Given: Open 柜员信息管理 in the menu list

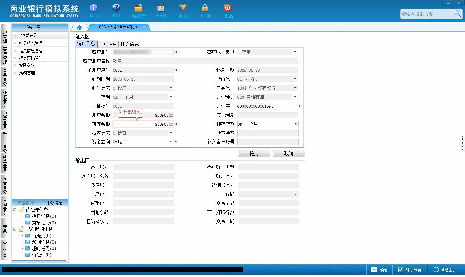Looking at the screenshot, I should [31, 51].
